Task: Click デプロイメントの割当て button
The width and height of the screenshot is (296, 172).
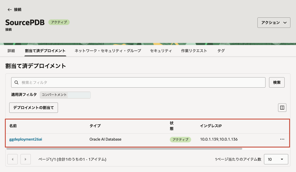Action: tap(34, 107)
